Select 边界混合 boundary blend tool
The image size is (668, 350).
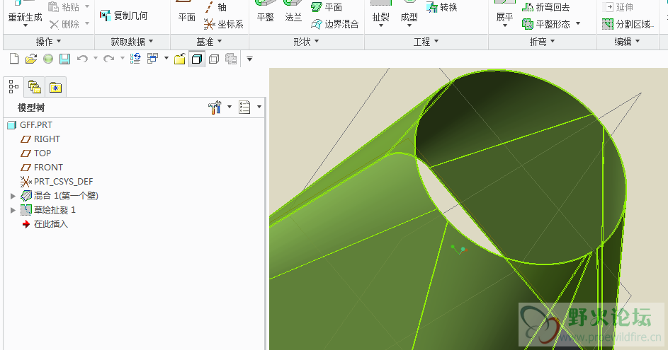coord(335,24)
